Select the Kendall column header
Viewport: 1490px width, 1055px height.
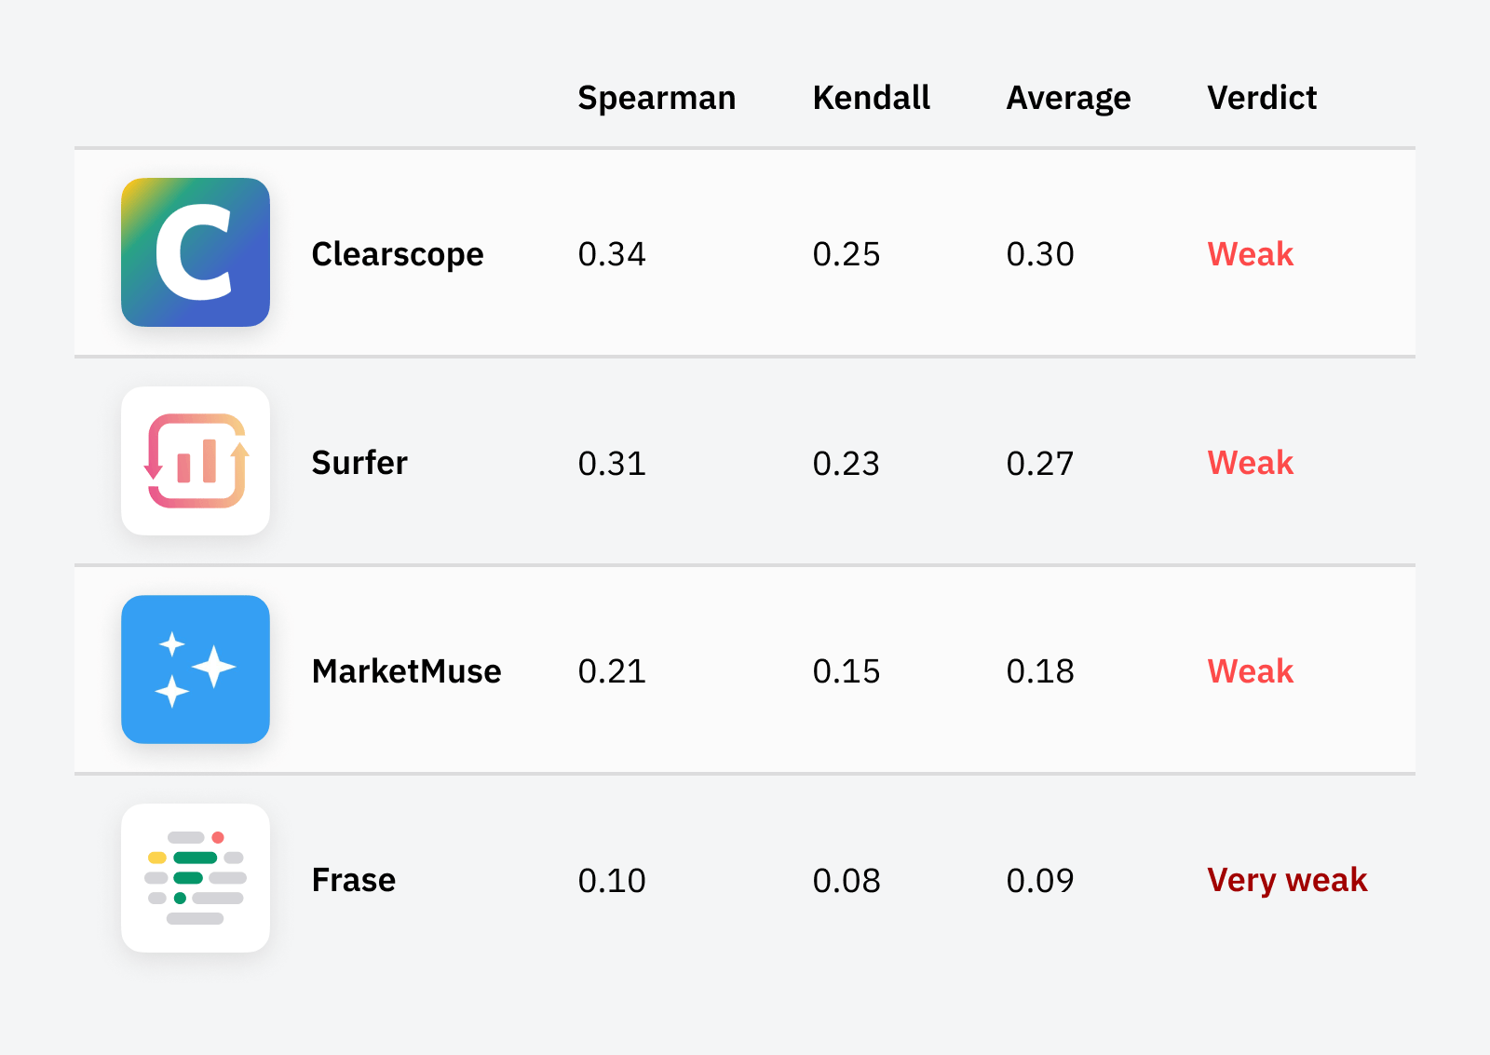[x=871, y=98]
